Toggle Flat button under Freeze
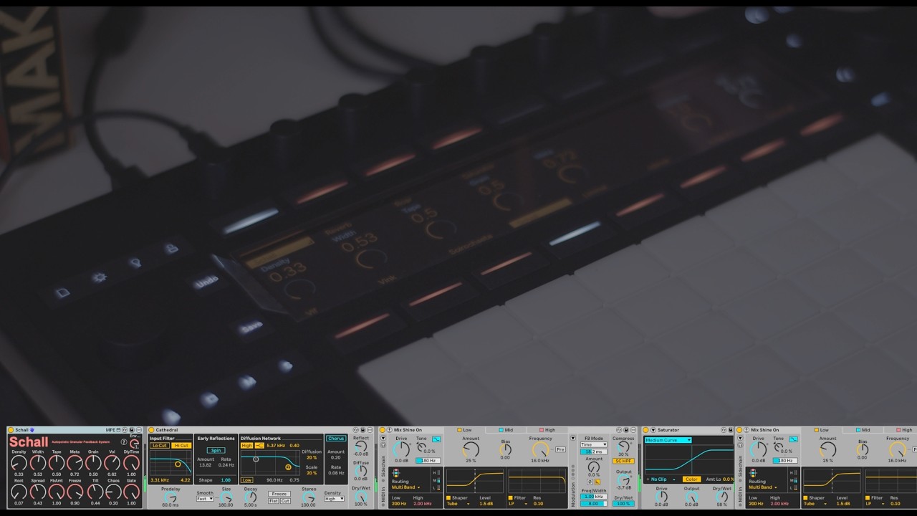The width and height of the screenshot is (917, 516). click(273, 501)
